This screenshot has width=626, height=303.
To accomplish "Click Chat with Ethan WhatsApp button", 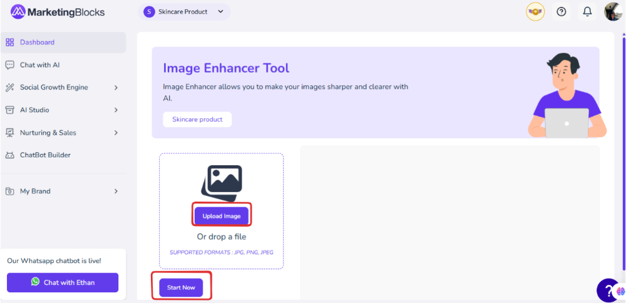I will click(x=63, y=282).
